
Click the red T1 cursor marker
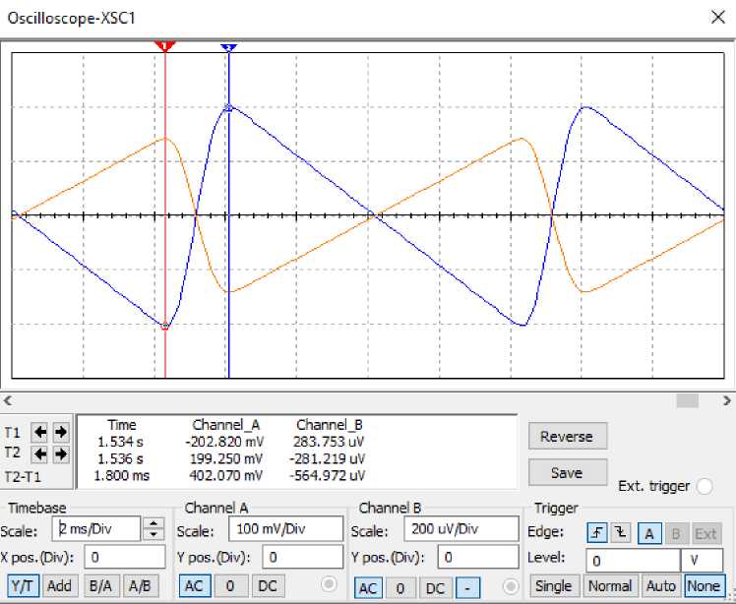pyautogui.click(x=165, y=46)
